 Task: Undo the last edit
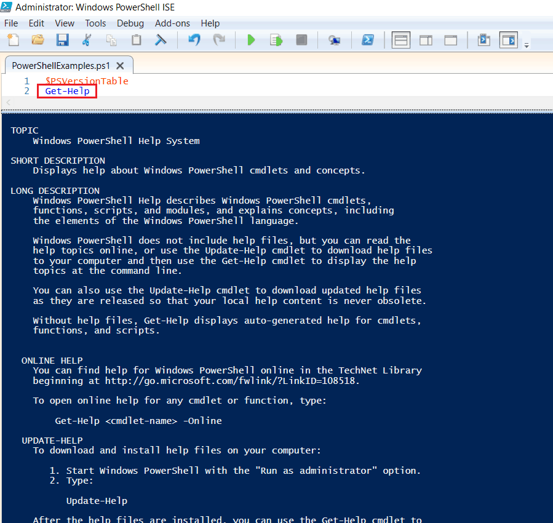194,40
